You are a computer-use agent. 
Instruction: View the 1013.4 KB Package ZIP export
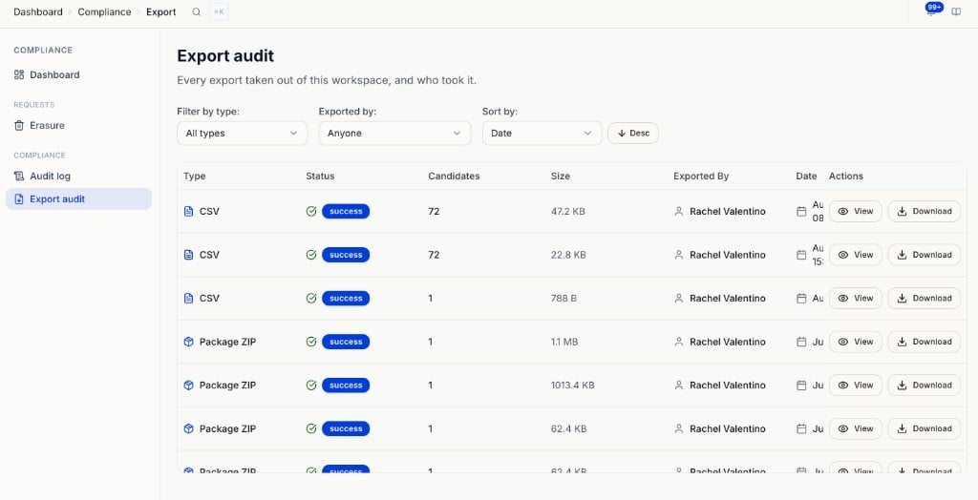(855, 385)
